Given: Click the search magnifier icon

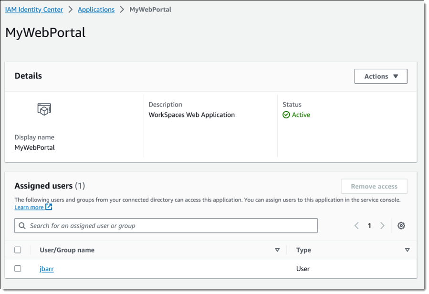Looking at the screenshot, I should (22, 226).
